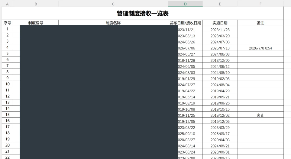
Task: Select sequence number cell 5
Action: pyautogui.click(x=7, y=53)
